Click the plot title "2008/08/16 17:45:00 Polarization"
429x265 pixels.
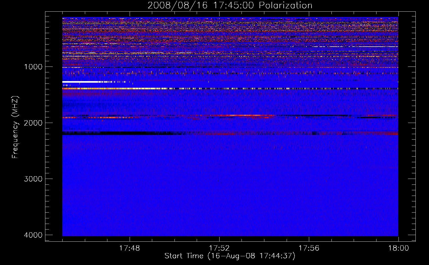tap(230, 6)
